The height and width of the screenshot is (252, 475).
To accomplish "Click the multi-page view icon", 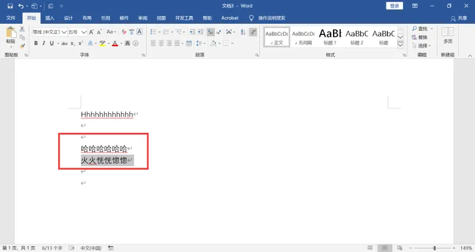I will pyautogui.click(x=448, y=32).
